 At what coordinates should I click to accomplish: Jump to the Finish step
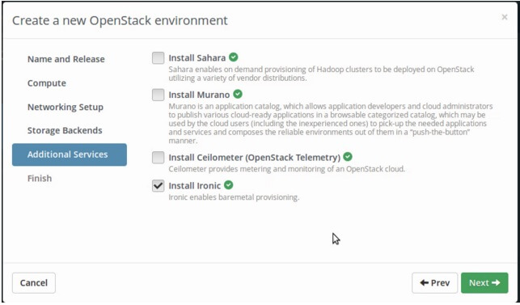[40, 179]
